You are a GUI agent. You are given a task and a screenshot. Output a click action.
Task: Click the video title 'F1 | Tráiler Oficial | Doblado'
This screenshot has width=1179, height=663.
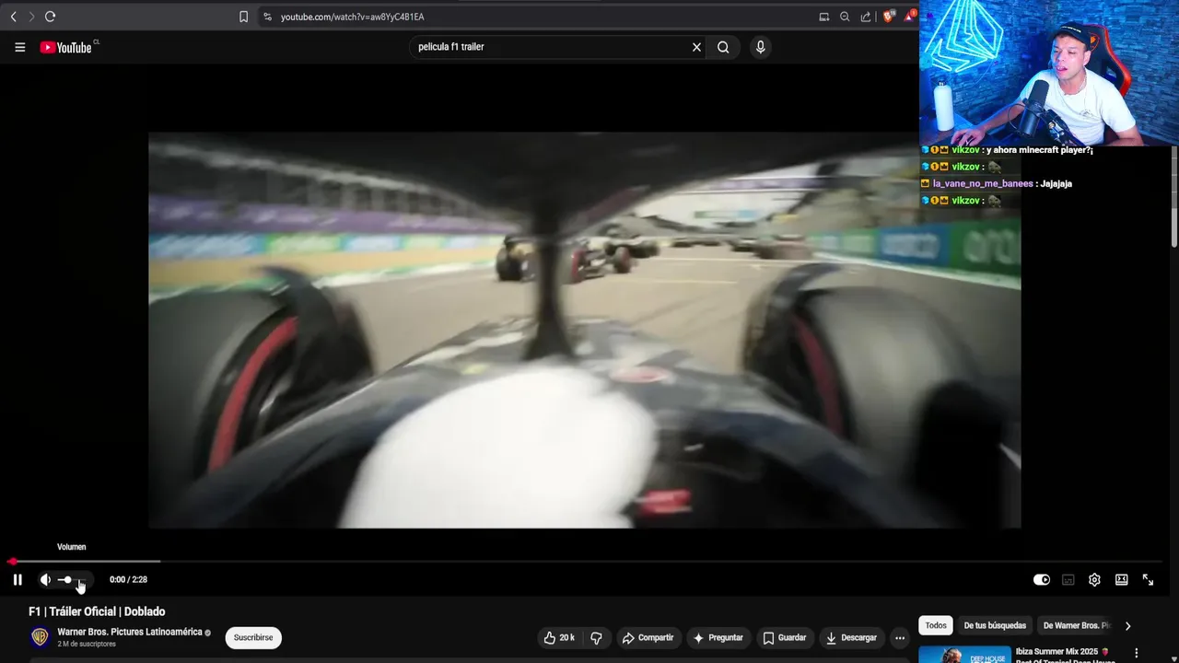coord(97,611)
